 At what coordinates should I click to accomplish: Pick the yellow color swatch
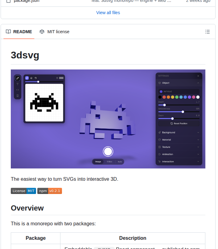coord(173,97)
